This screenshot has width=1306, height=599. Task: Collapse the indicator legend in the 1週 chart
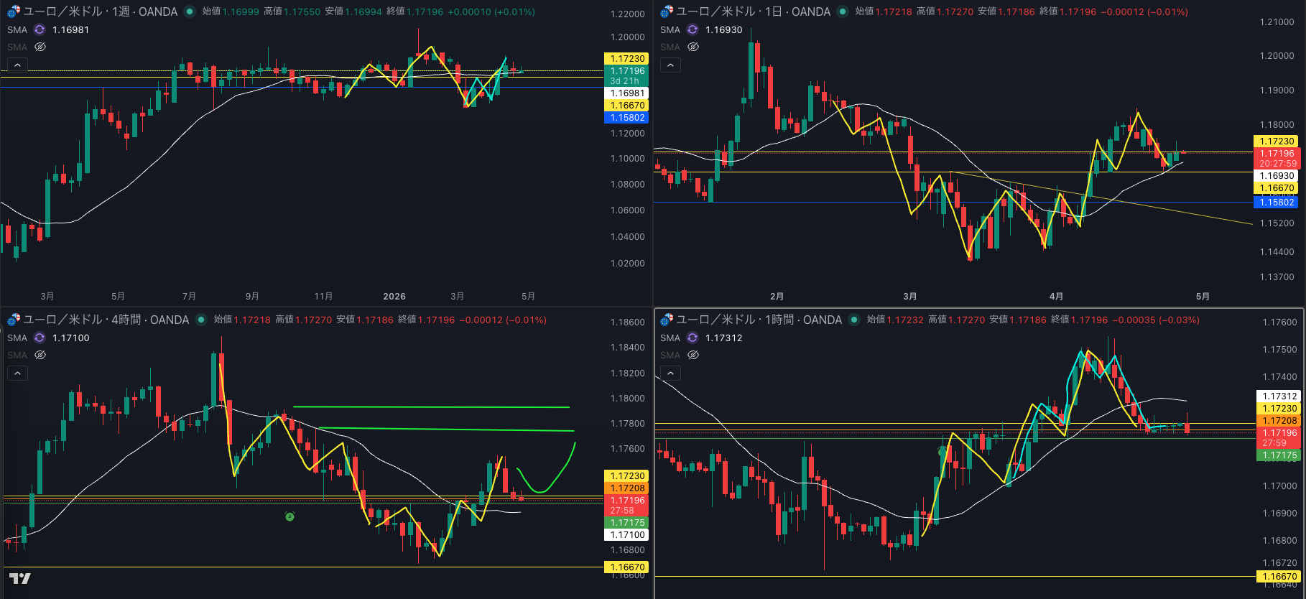17,65
